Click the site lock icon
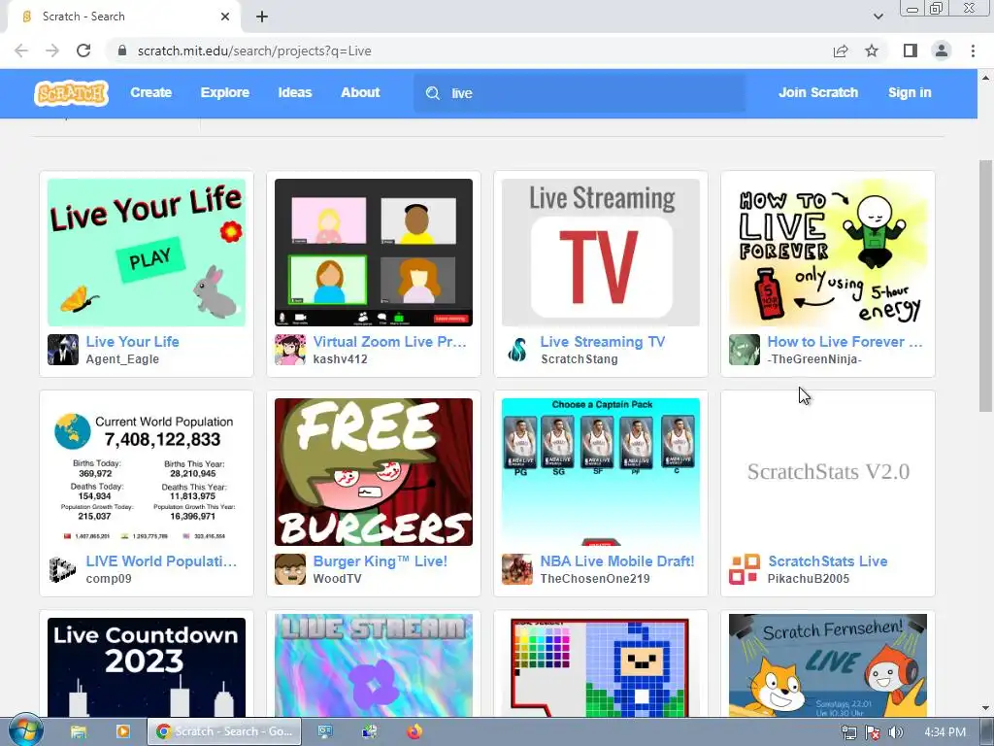This screenshot has height=746, width=994. [x=122, y=51]
